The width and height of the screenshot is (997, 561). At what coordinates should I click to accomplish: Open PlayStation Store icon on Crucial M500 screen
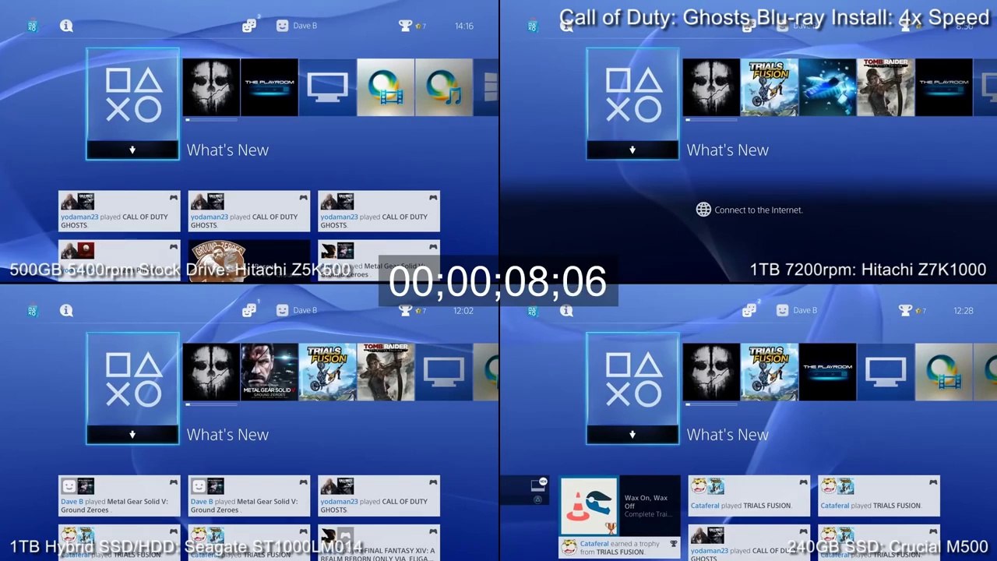[532, 310]
